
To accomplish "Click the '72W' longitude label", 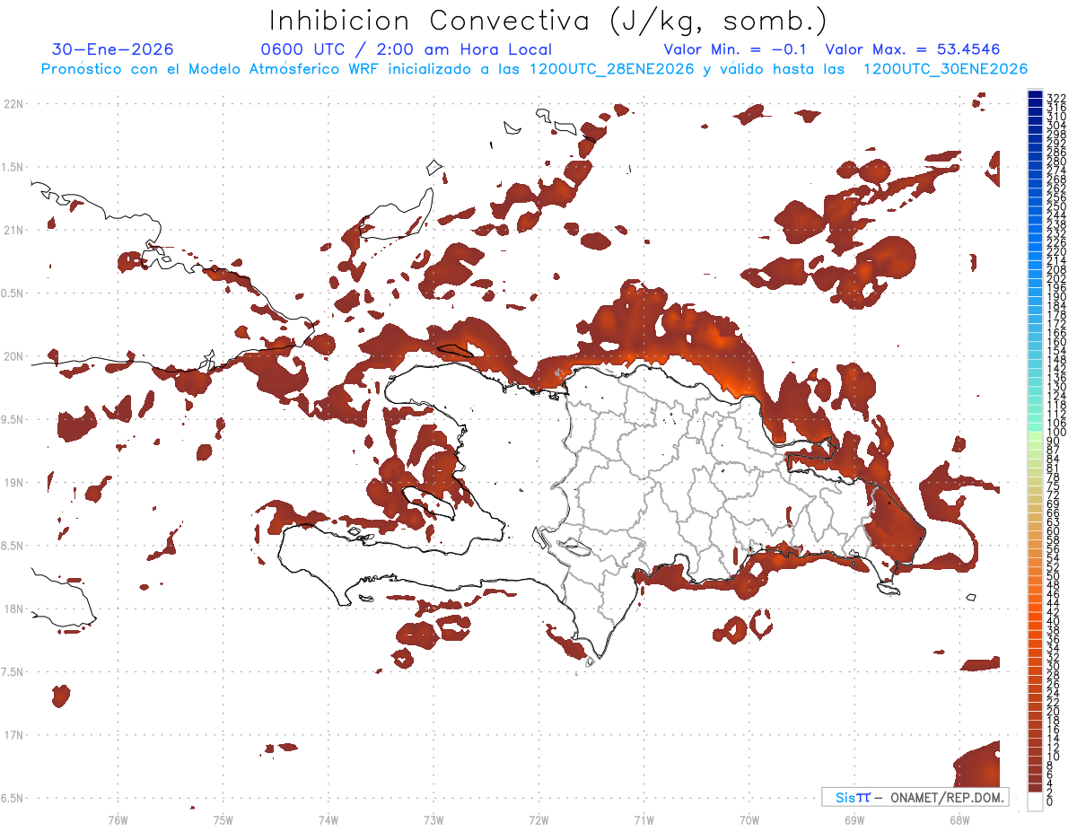I will (538, 819).
